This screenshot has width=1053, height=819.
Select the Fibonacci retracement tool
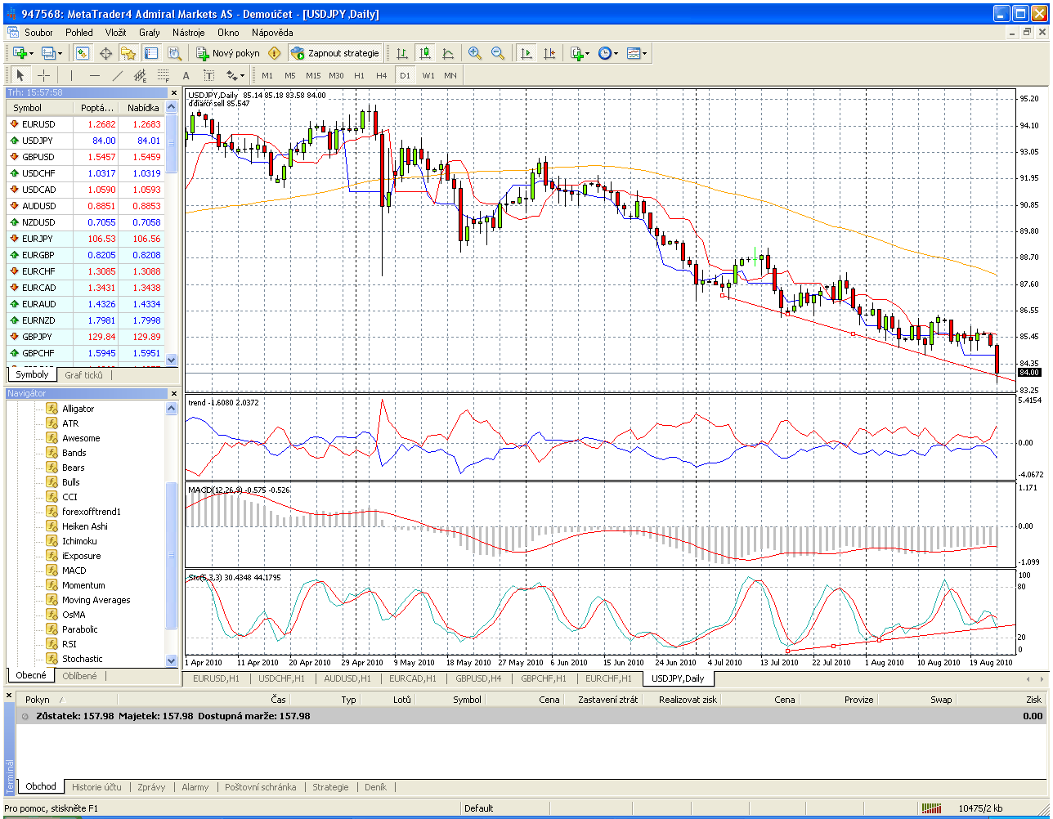(x=163, y=75)
